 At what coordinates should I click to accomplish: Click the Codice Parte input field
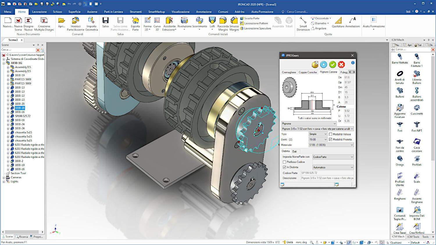click(x=327, y=173)
